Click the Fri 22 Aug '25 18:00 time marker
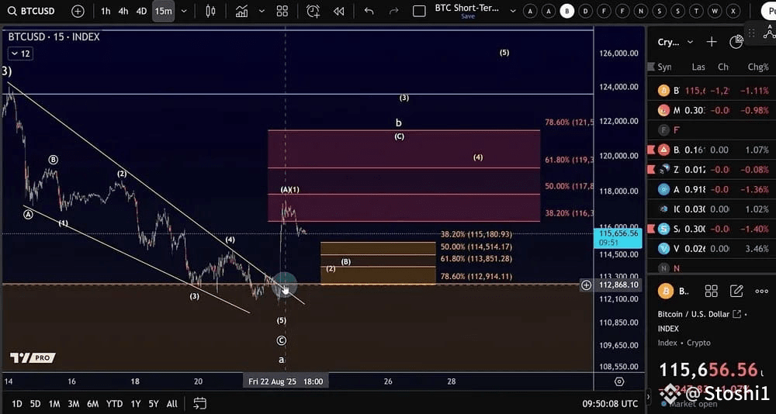 tap(286, 381)
